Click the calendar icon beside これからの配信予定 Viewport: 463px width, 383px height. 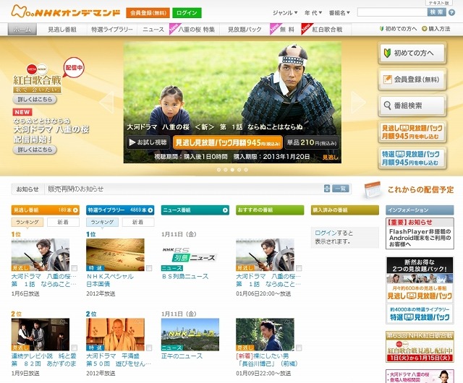click(372, 190)
